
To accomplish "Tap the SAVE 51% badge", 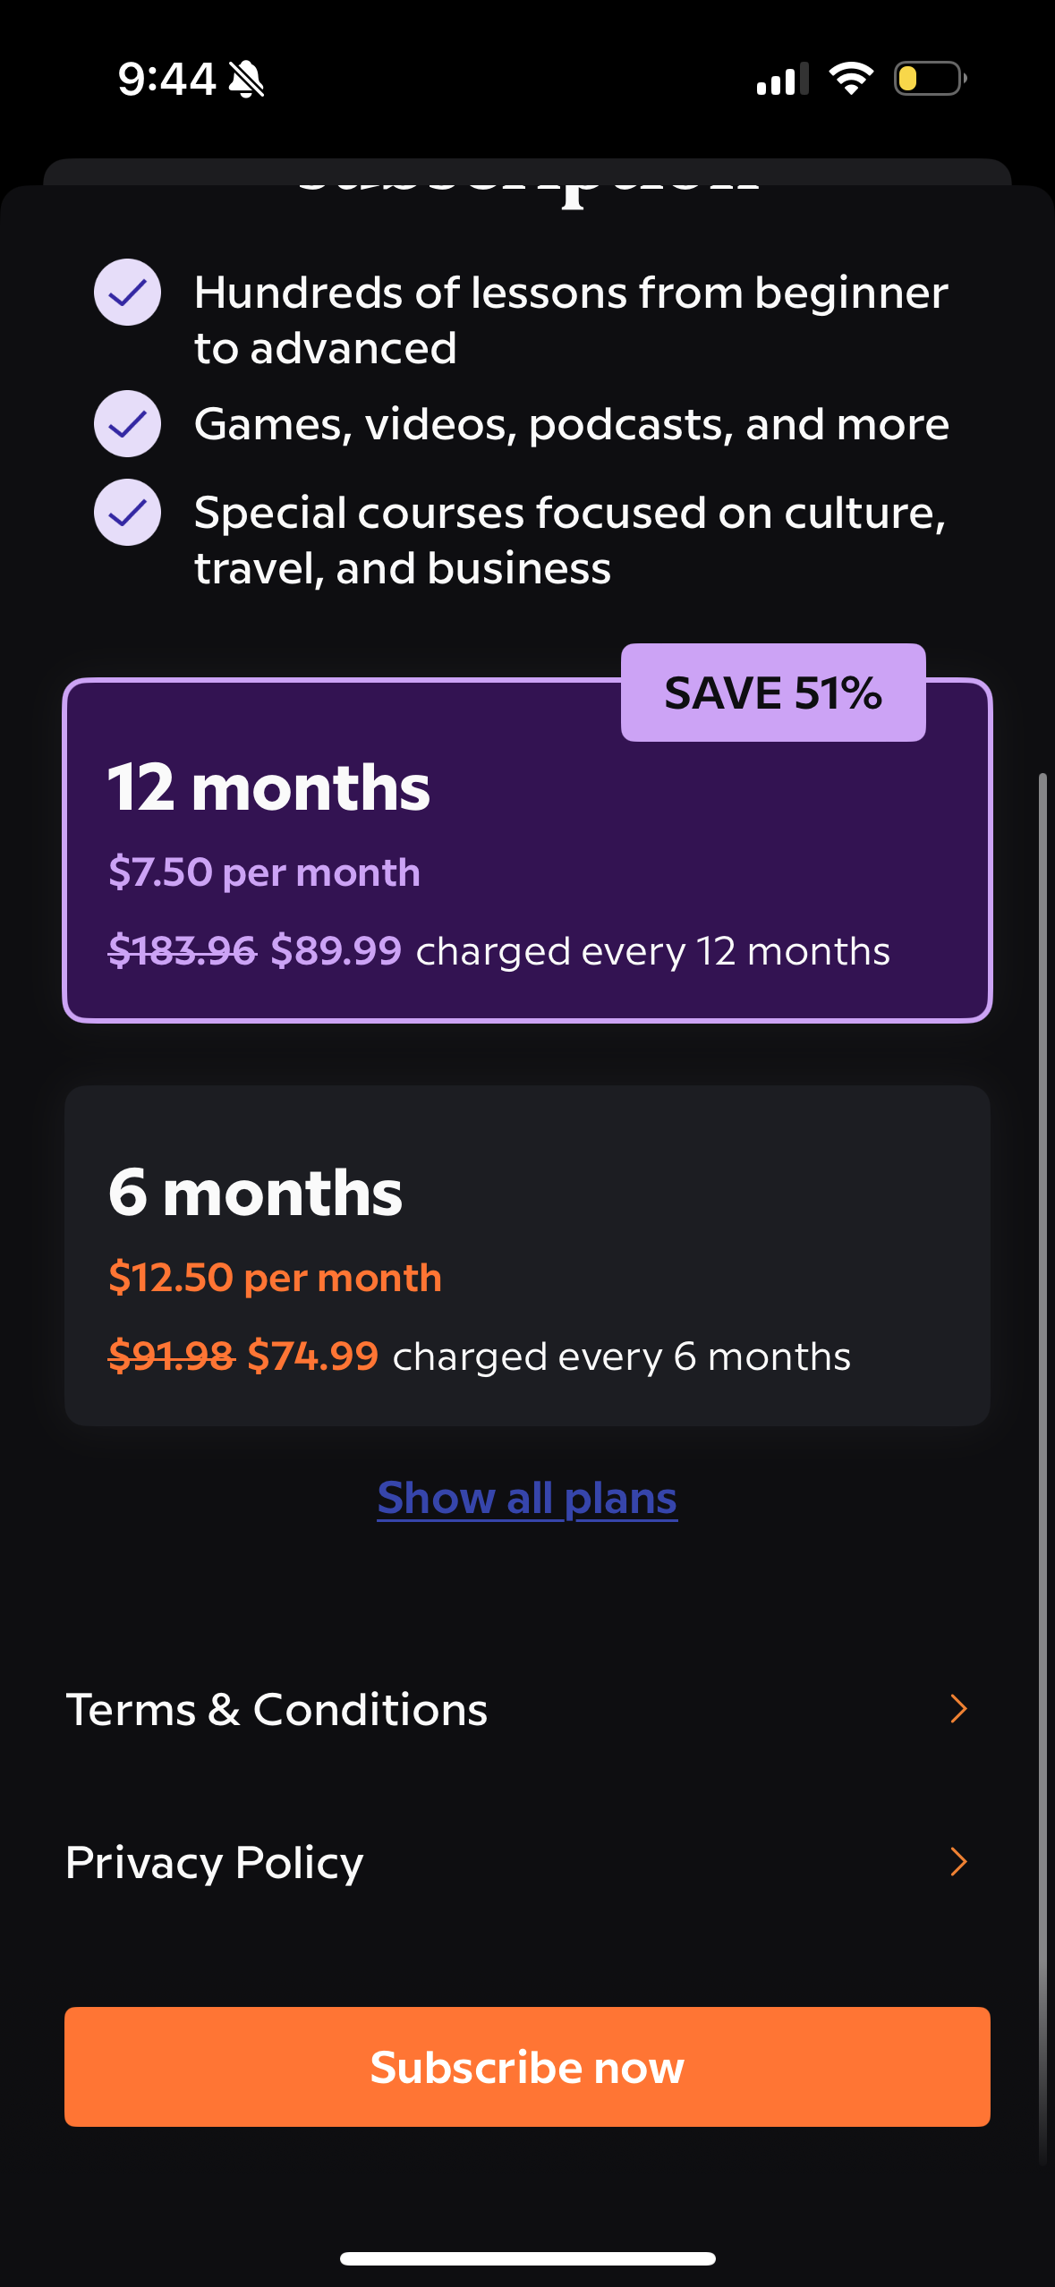I will (773, 693).
